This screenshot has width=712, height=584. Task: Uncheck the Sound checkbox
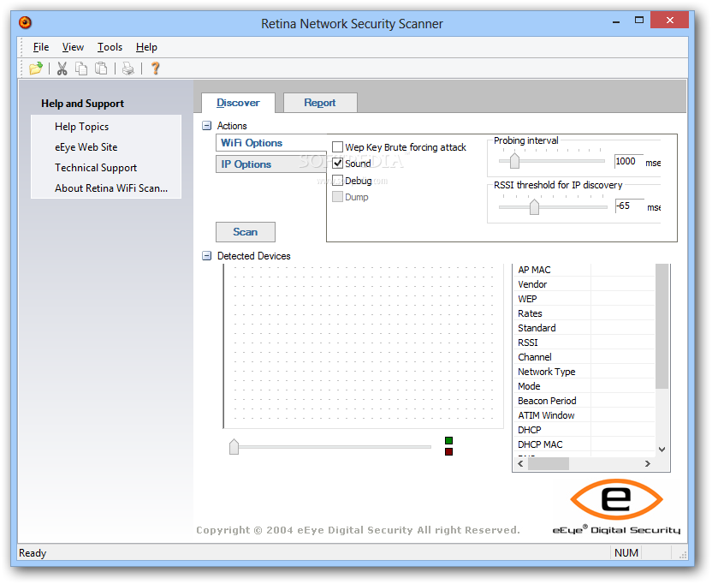(x=337, y=164)
